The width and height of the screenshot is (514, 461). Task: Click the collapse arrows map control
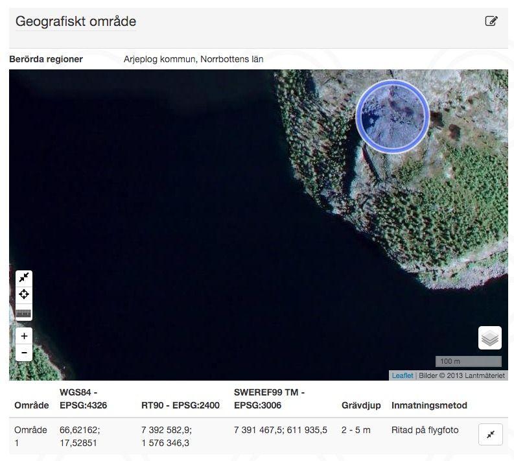(24, 278)
